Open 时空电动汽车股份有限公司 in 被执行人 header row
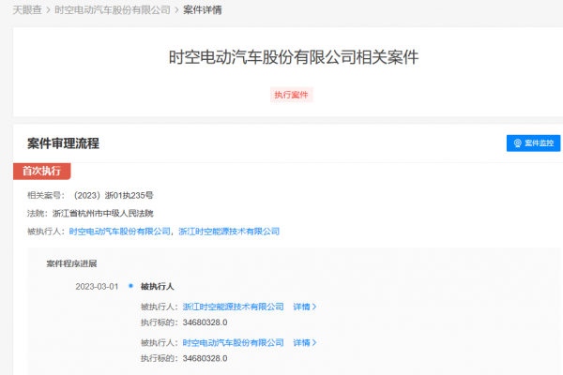This screenshot has height=375, width=563. tap(119, 232)
